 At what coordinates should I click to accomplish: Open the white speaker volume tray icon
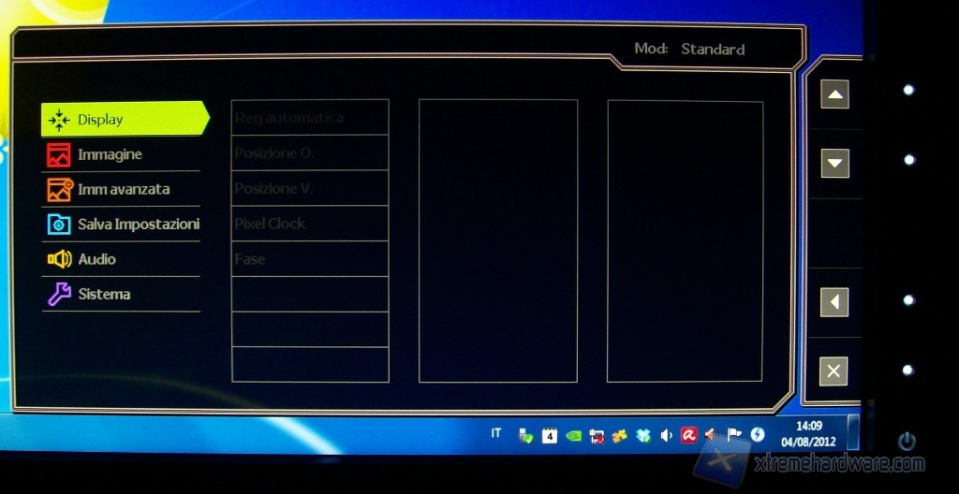(x=666, y=435)
